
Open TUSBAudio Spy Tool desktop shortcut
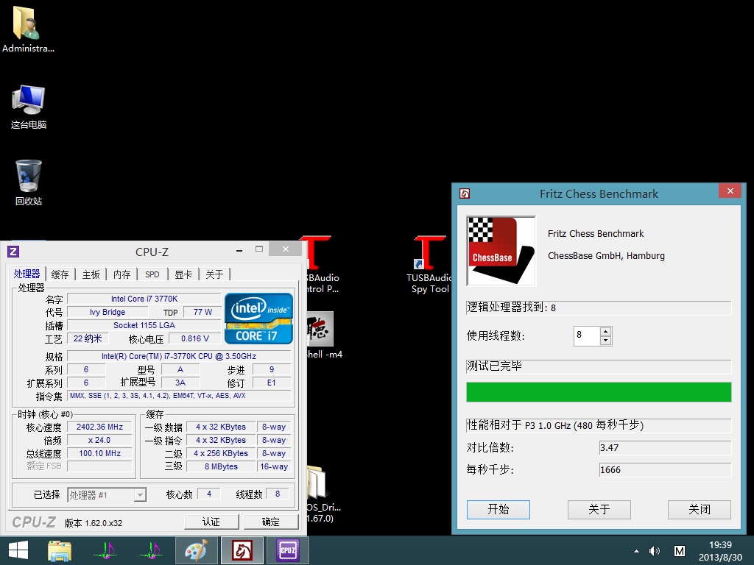430,264
